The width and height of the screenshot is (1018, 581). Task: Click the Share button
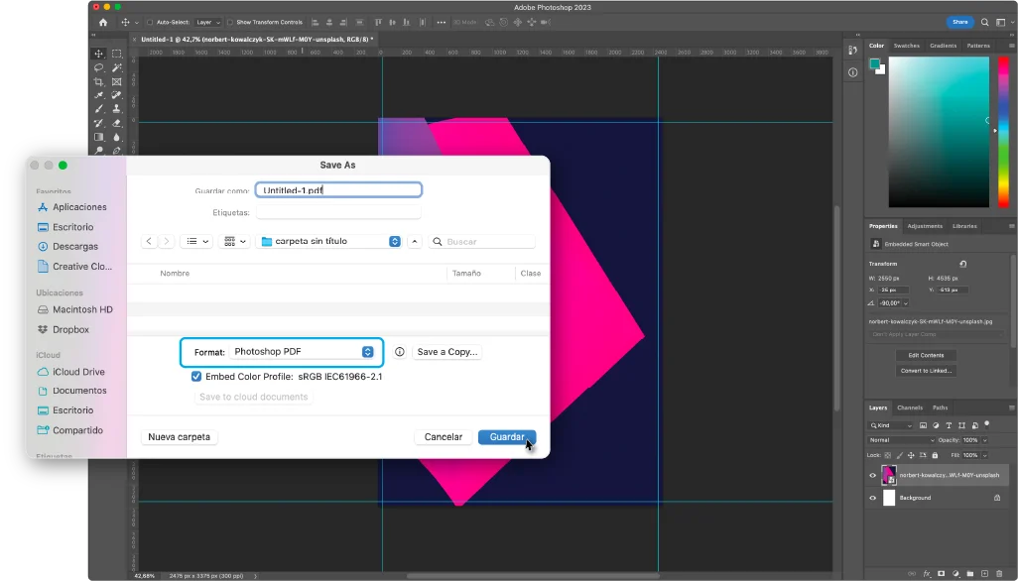(x=960, y=22)
